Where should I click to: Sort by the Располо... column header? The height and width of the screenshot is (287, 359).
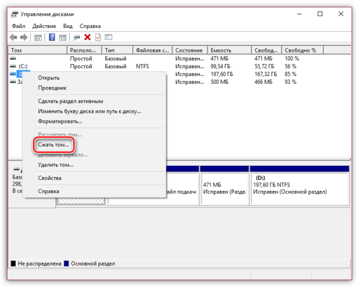(84, 50)
